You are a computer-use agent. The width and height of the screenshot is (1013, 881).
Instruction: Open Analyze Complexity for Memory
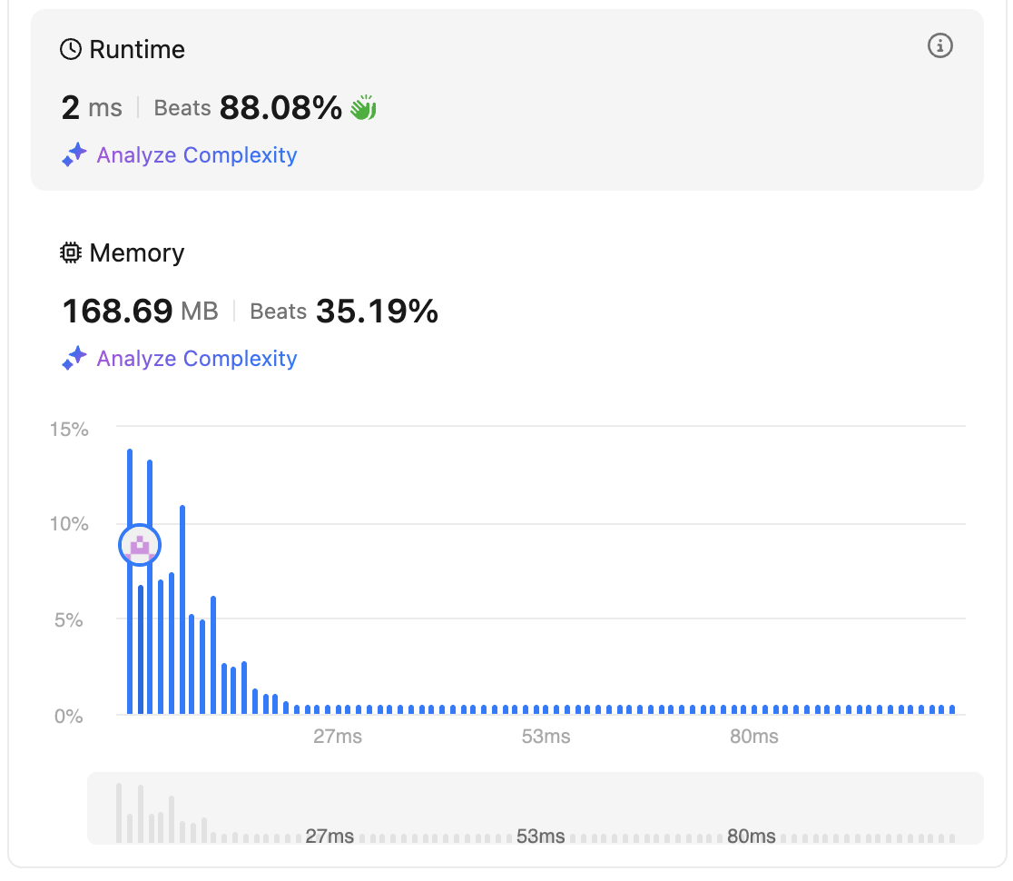(196, 359)
